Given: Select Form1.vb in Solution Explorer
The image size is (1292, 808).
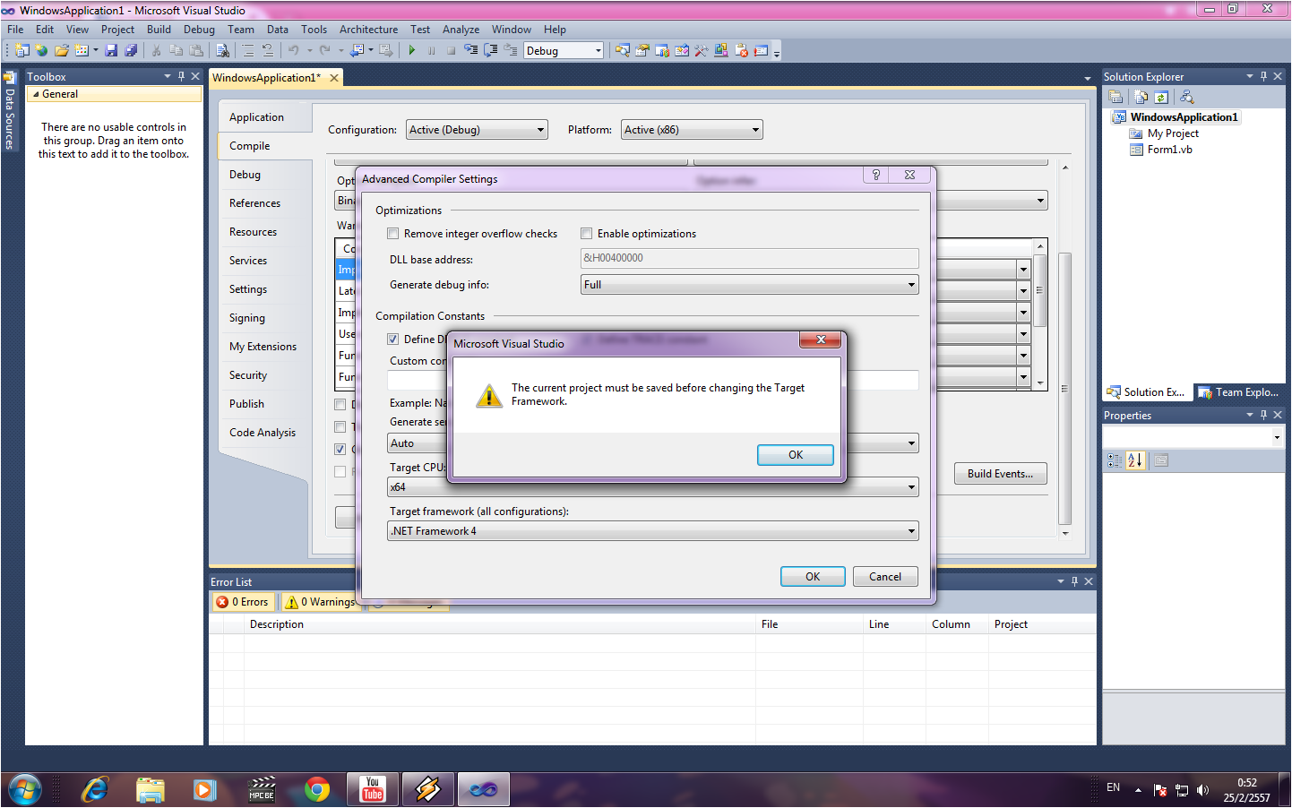Looking at the screenshot, I should pos(1169,150).
